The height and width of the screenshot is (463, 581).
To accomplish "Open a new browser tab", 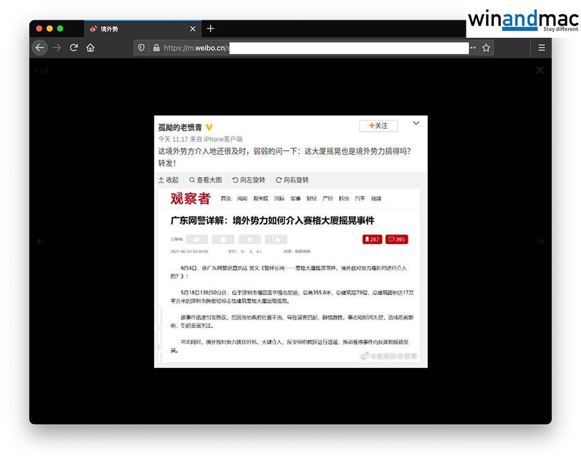I will click(210, 28).
